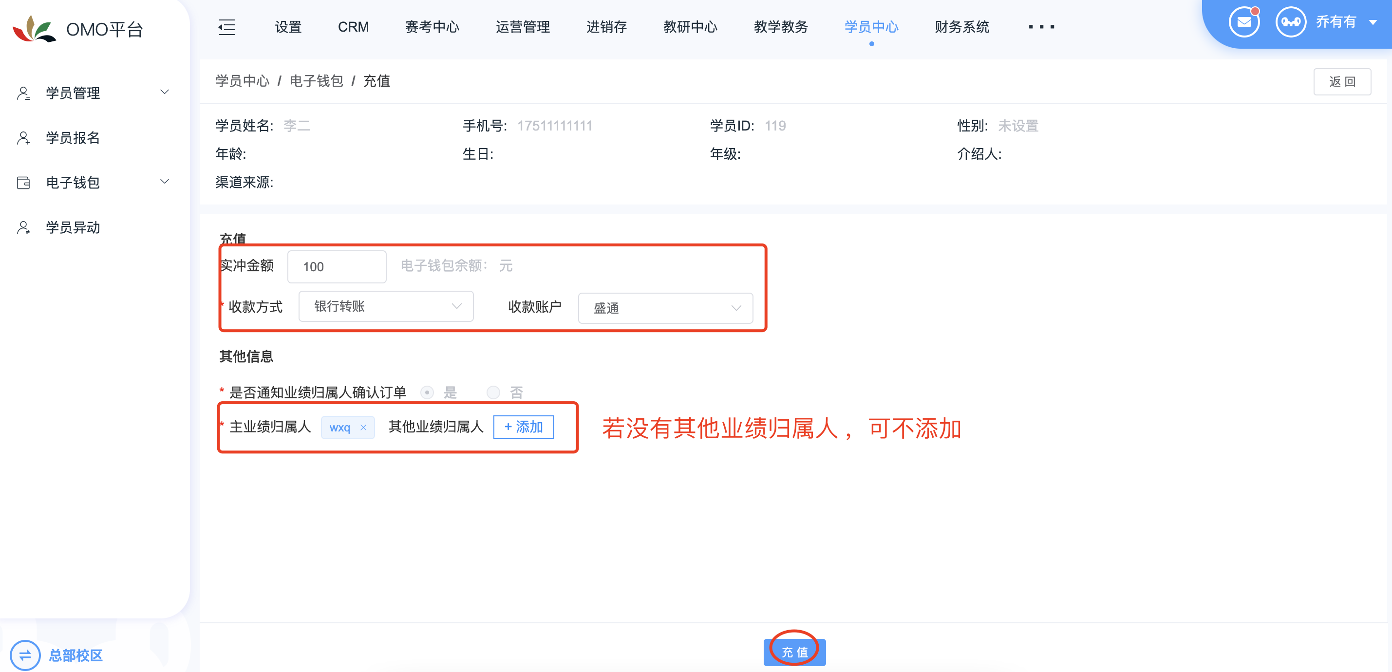Click the user avatar icon
Image resolution: width=1392 pixels, height=672 pixels.
pyautogui.click(x=1290, y=22)
